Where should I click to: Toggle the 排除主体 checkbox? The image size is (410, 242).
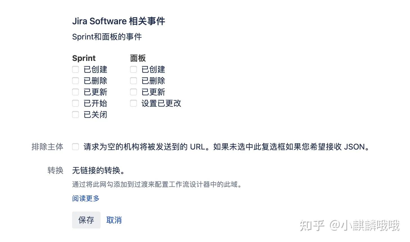click(75, 147)
